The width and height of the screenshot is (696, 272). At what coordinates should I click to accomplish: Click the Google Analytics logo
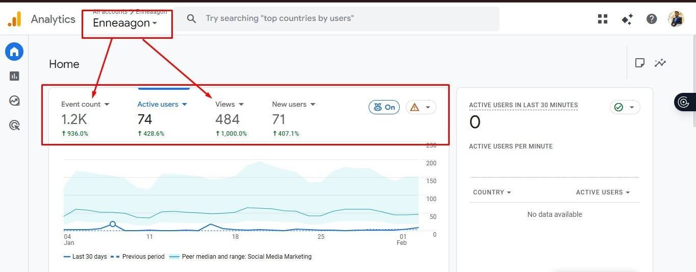coord(14,19)
